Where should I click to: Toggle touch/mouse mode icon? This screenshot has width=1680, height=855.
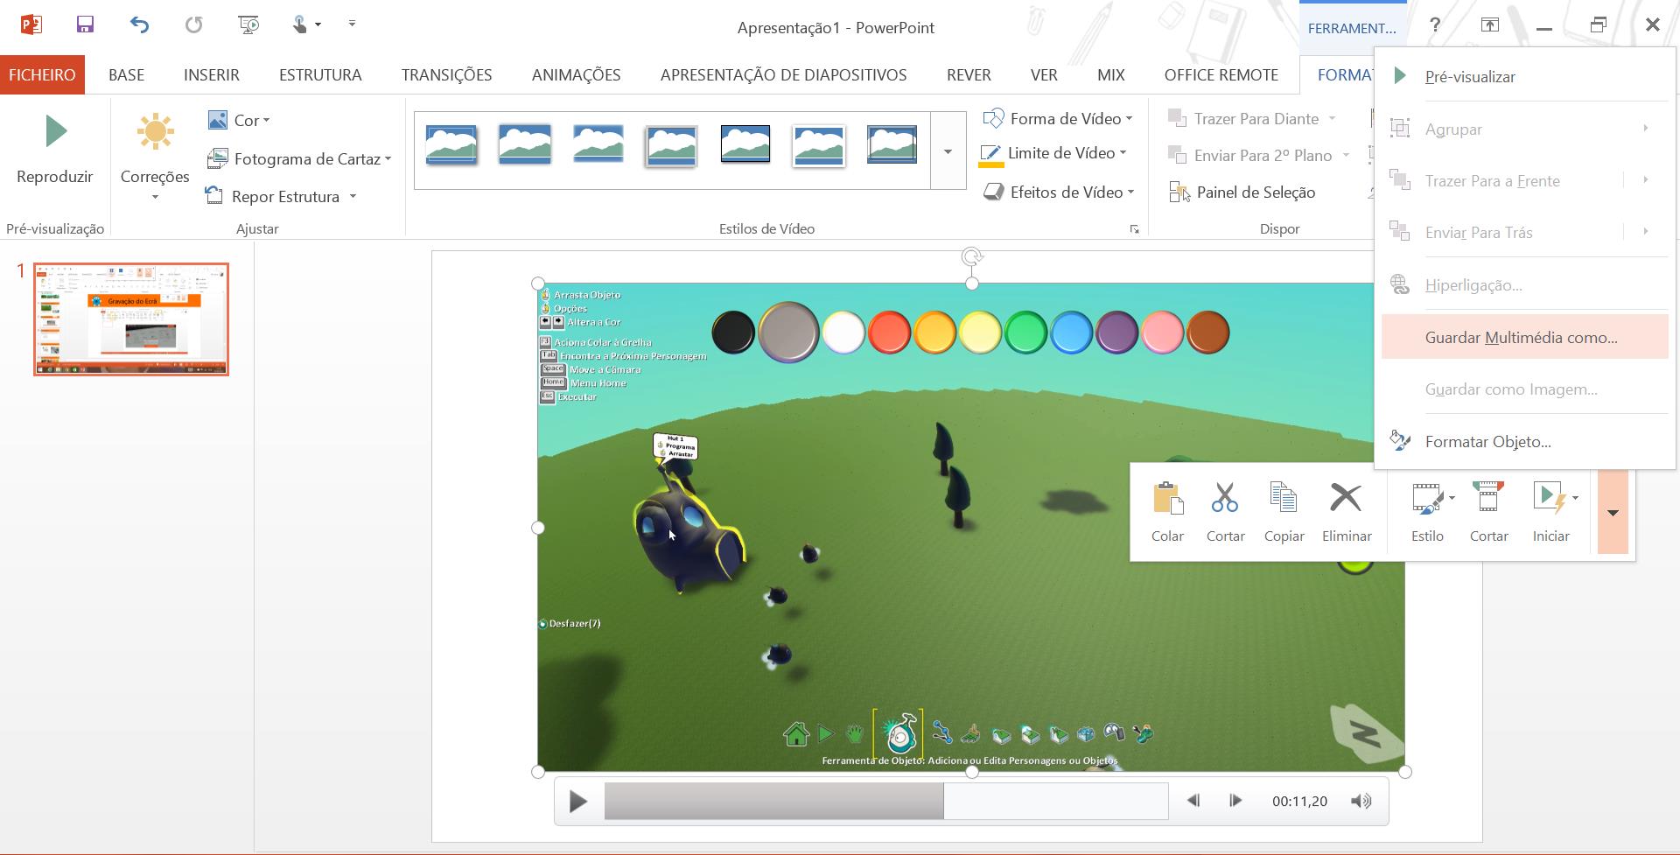tap(300, 25)
